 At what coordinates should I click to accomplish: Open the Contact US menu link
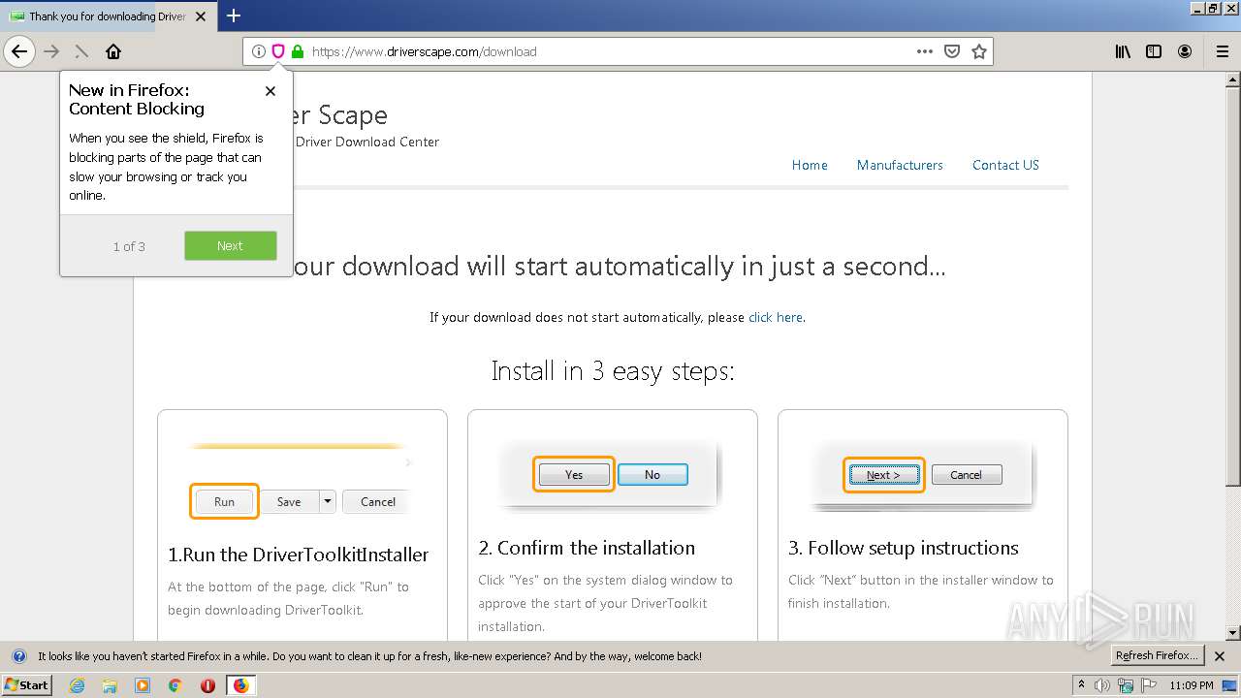click(x=1005, y=165)
